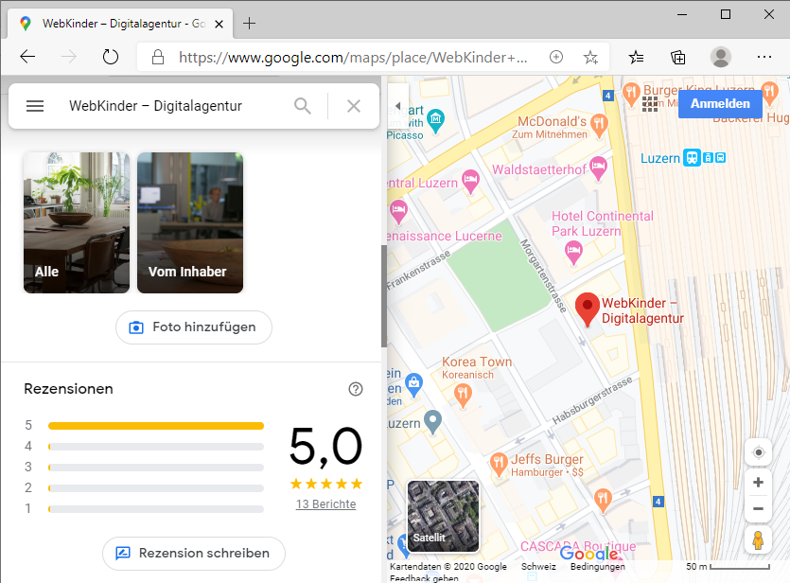Viewport: 790px width, 583px height.
Task: Click the side panel scrollbar
Action: coord(383,296)
